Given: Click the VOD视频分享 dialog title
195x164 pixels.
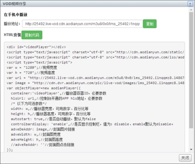Looking at the screenshot, I should tap(14, 4).
